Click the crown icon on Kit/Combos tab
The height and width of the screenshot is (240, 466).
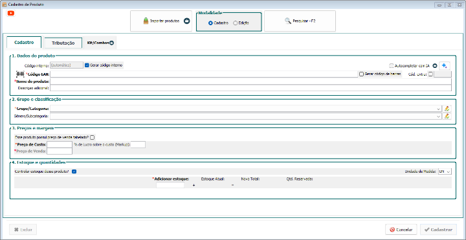(x=111, y=43)
